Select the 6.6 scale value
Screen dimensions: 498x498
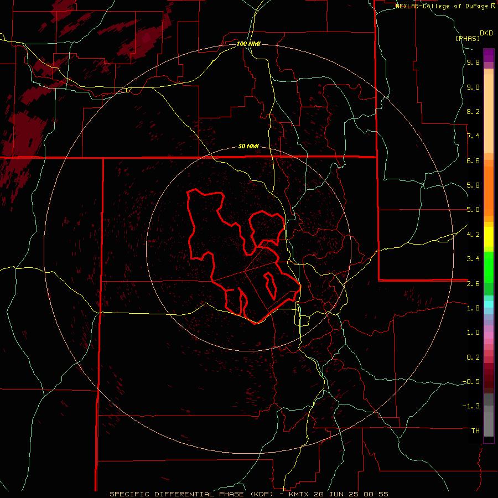pyautogui.click(x=473, y=160)
